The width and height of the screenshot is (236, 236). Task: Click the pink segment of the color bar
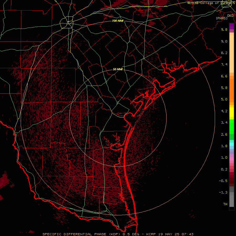[x=232, y=159]
